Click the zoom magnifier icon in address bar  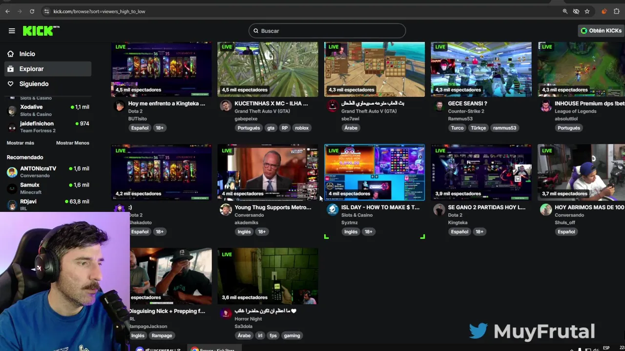[565, 11]
